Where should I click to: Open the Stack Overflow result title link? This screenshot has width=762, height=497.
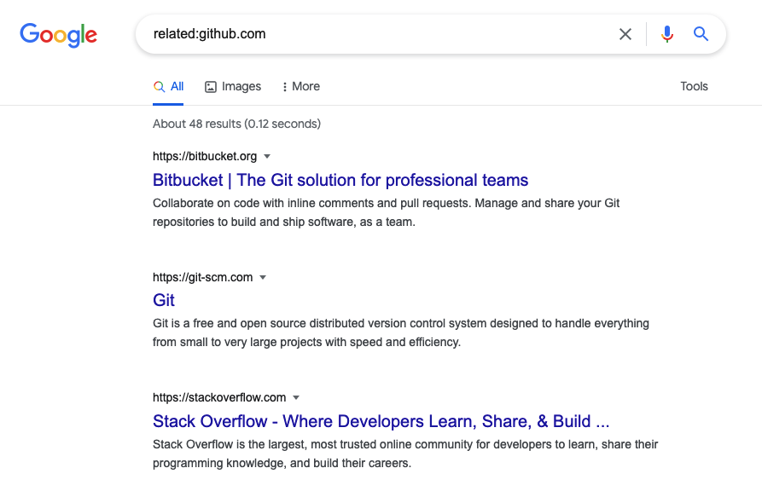click(381, 421)
